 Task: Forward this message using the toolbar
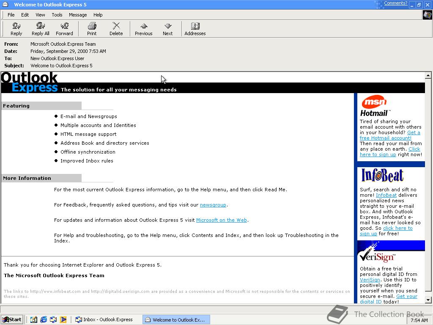64,29
